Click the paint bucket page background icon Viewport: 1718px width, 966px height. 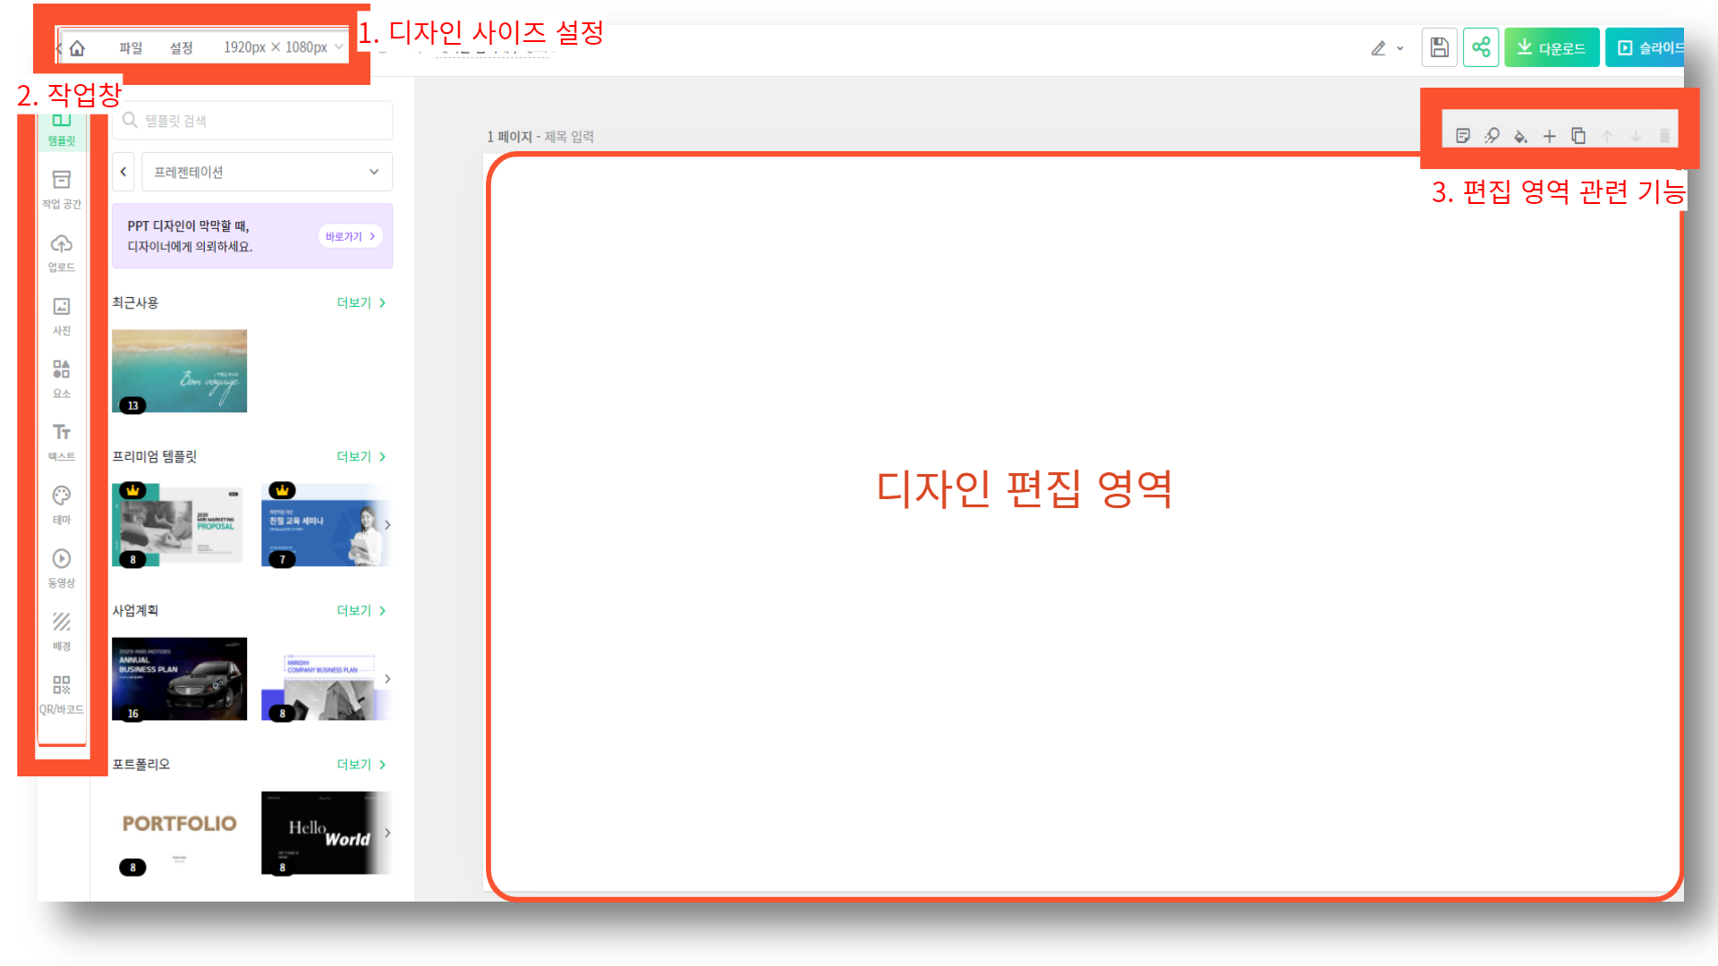tap(1520, 136)
